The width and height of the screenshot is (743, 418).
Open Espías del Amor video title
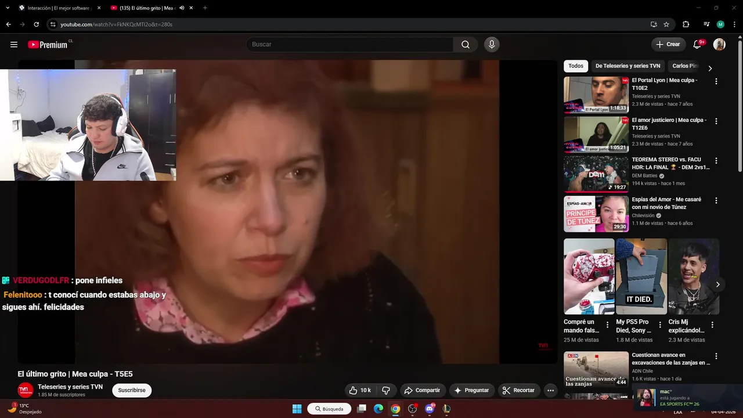666,203
